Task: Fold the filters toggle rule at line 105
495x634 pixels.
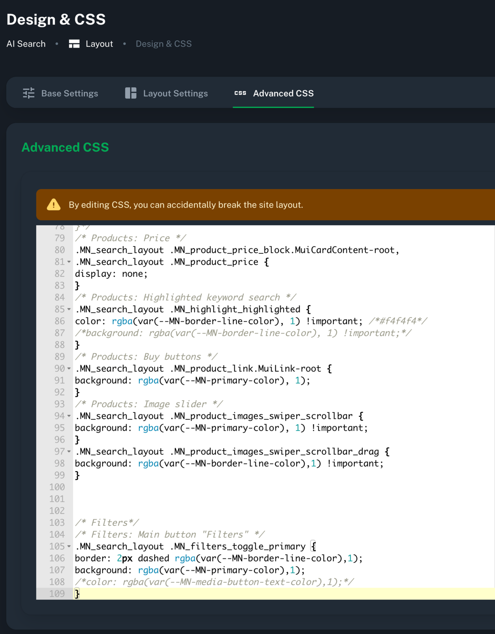Action: tap(69, 546)
